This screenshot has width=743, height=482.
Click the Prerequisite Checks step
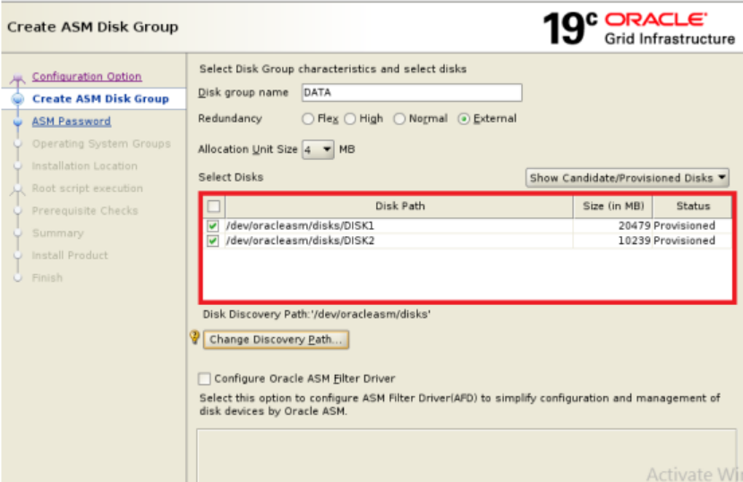pos(85,211)
